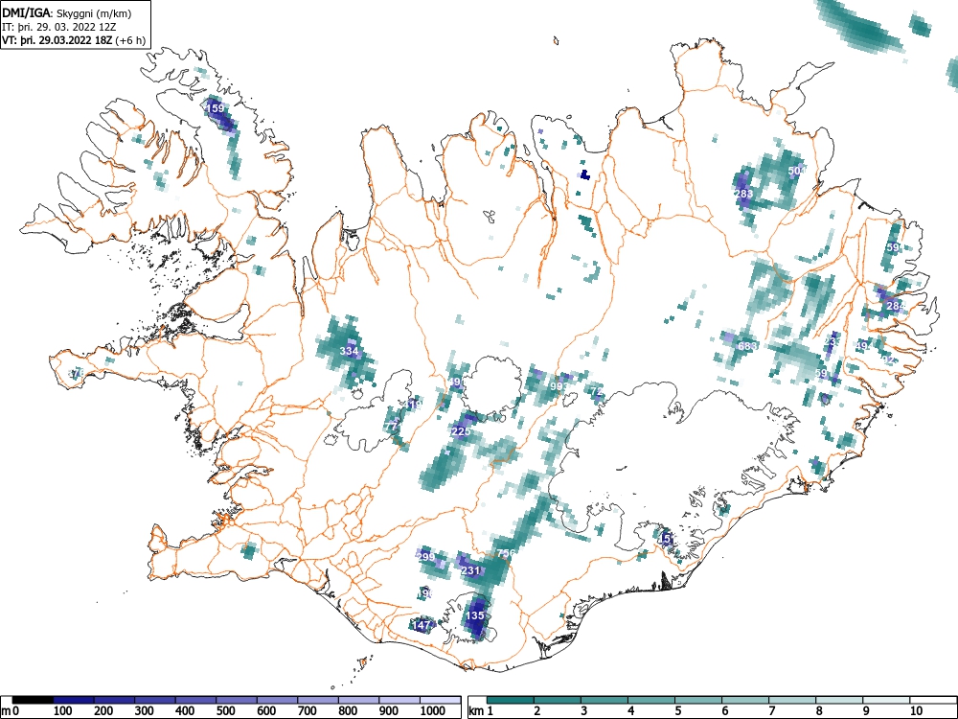
Task: Click the '100' metre legend label
Action: 63,711
